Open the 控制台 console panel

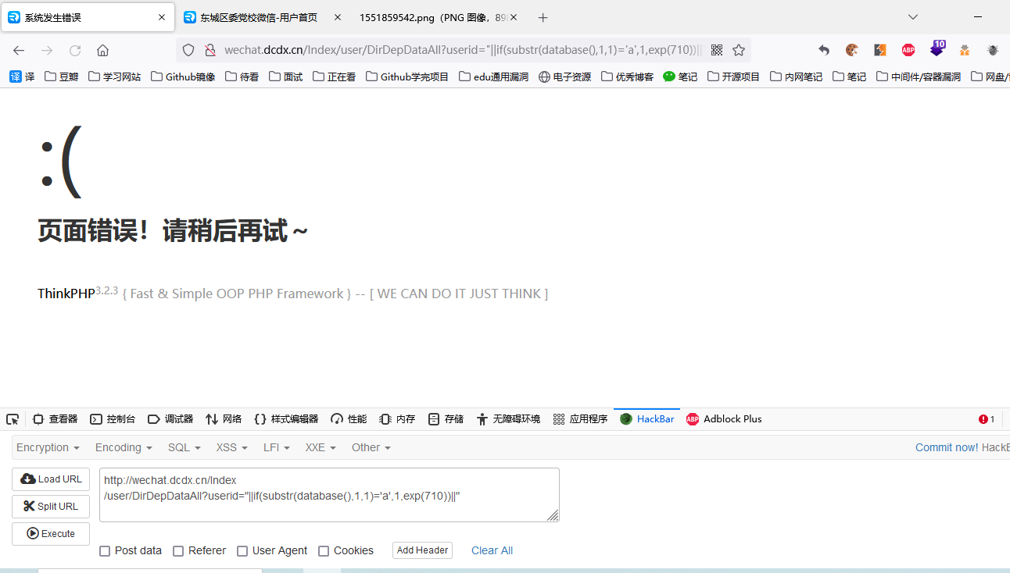113,419
